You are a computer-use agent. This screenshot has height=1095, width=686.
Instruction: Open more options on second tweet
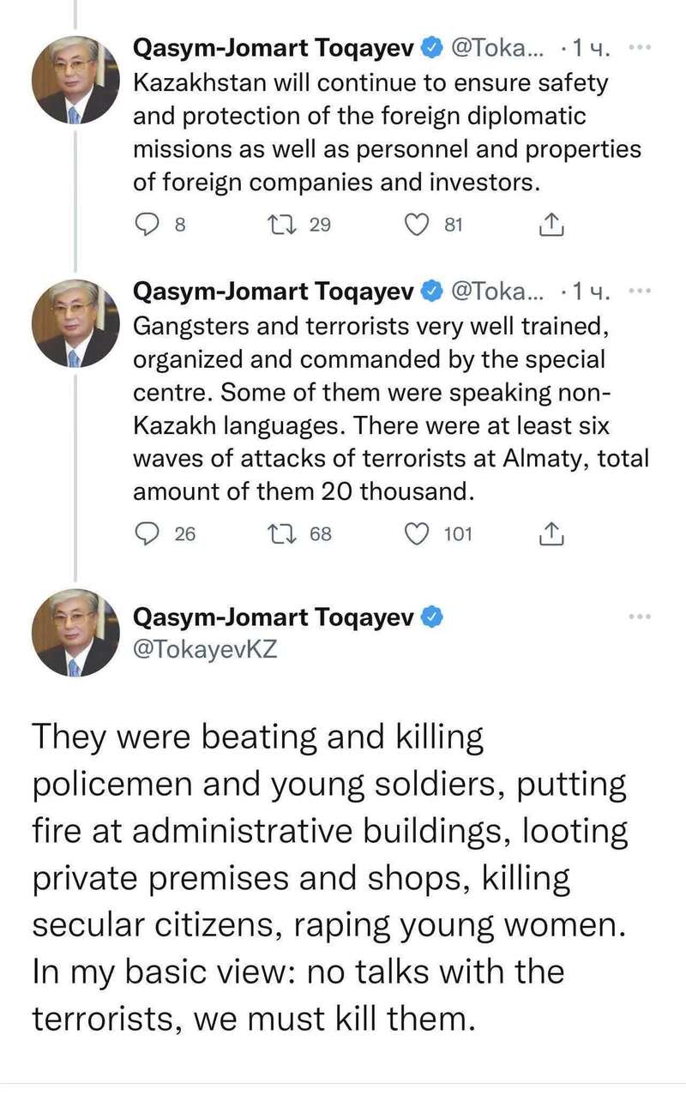640,290
